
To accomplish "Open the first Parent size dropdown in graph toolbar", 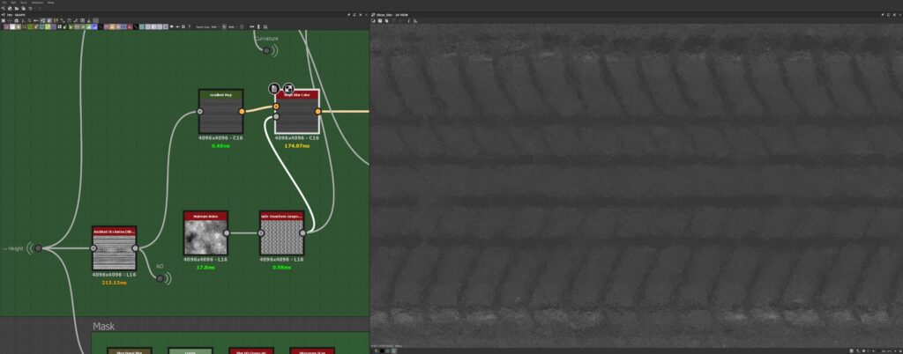I will [214, 27].
